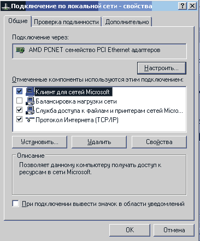
Task: Click the Microsoft network client icon
Action: (30, 91)
